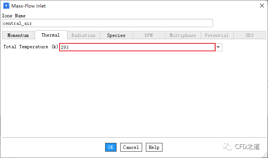Go to the Potential tab
The width and height of the screenshot is (268, 158).
216,35
